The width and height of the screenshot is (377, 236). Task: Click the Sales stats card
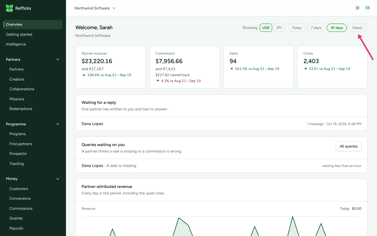coord(259,67)
